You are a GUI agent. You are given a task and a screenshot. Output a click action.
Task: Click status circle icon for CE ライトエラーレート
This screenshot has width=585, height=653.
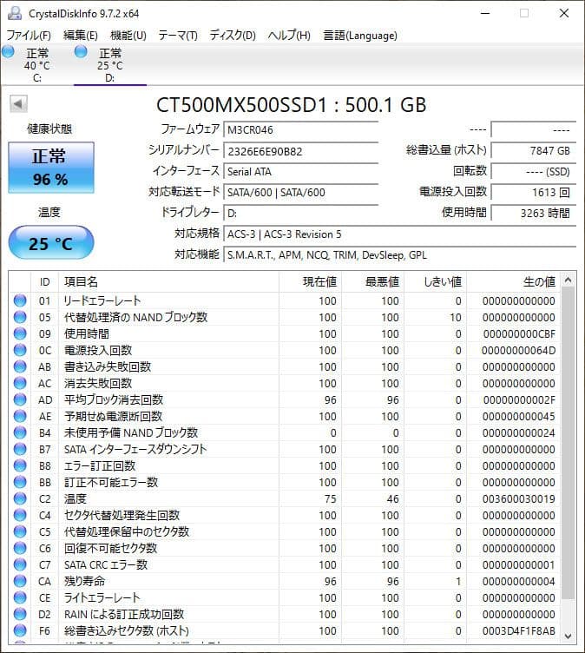pos(20,597)
